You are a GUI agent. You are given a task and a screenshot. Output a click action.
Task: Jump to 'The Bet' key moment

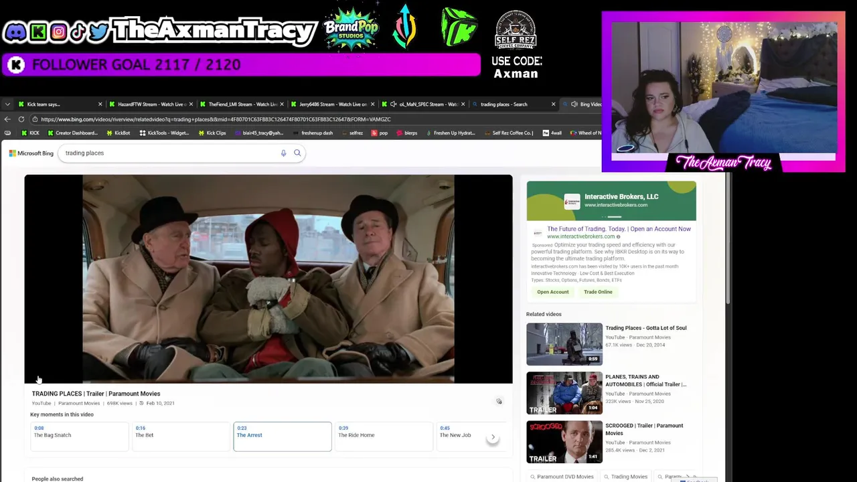[181, 436]
